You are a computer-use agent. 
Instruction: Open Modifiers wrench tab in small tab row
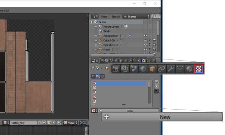point(130,61)
